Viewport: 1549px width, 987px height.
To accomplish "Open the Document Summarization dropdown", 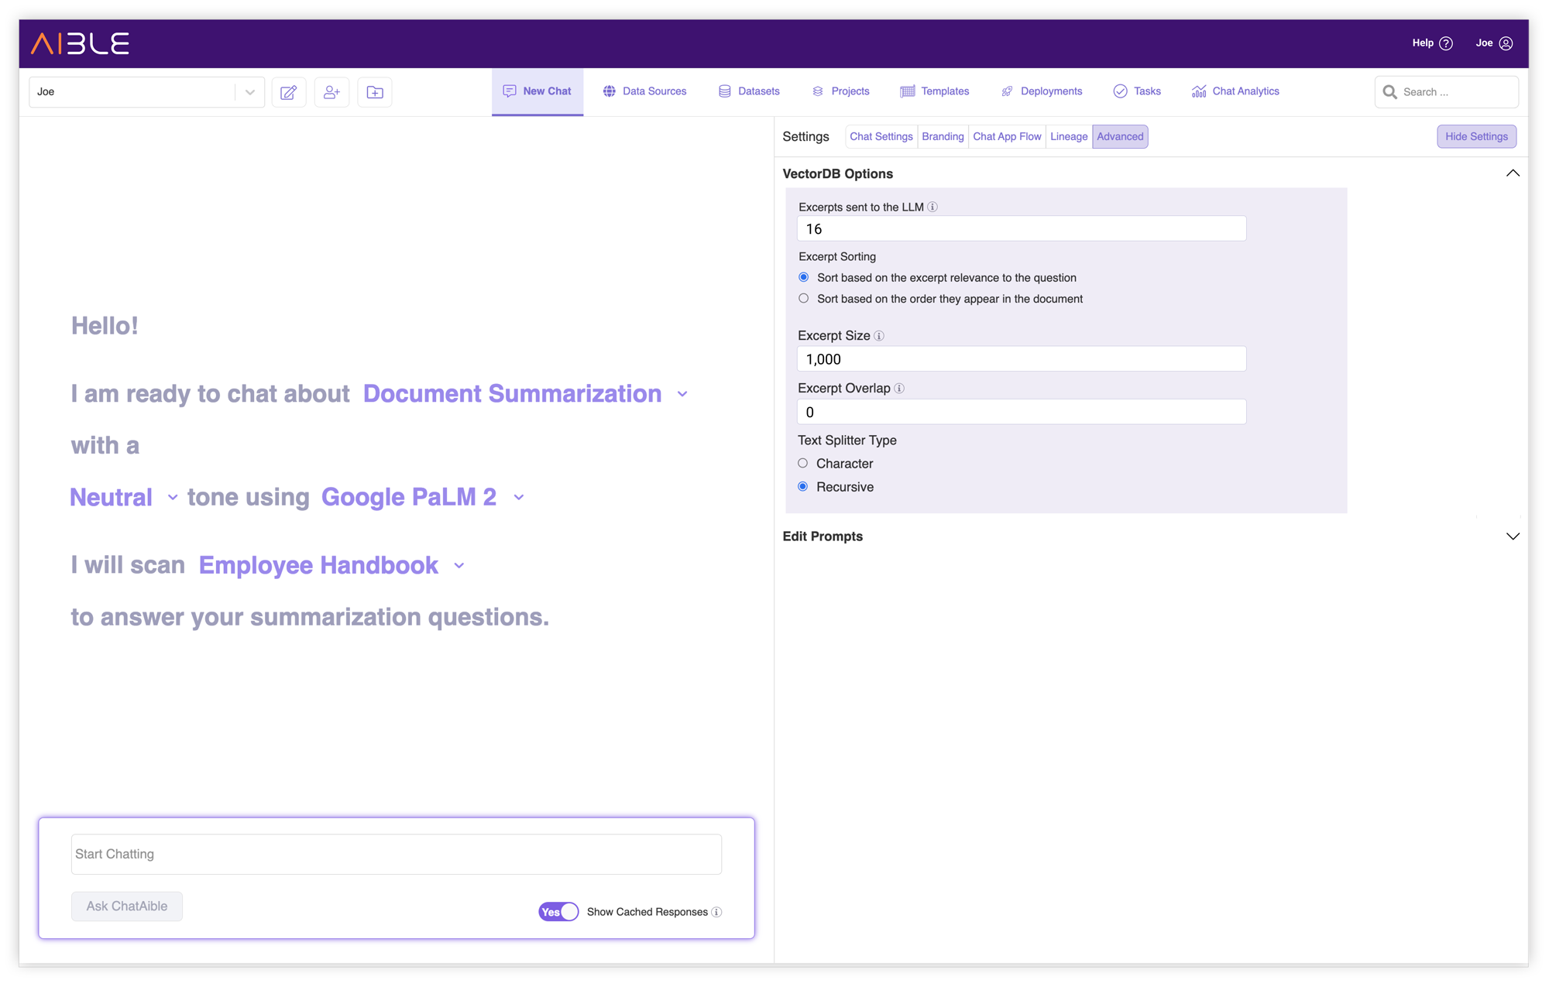I will [526, 394].
